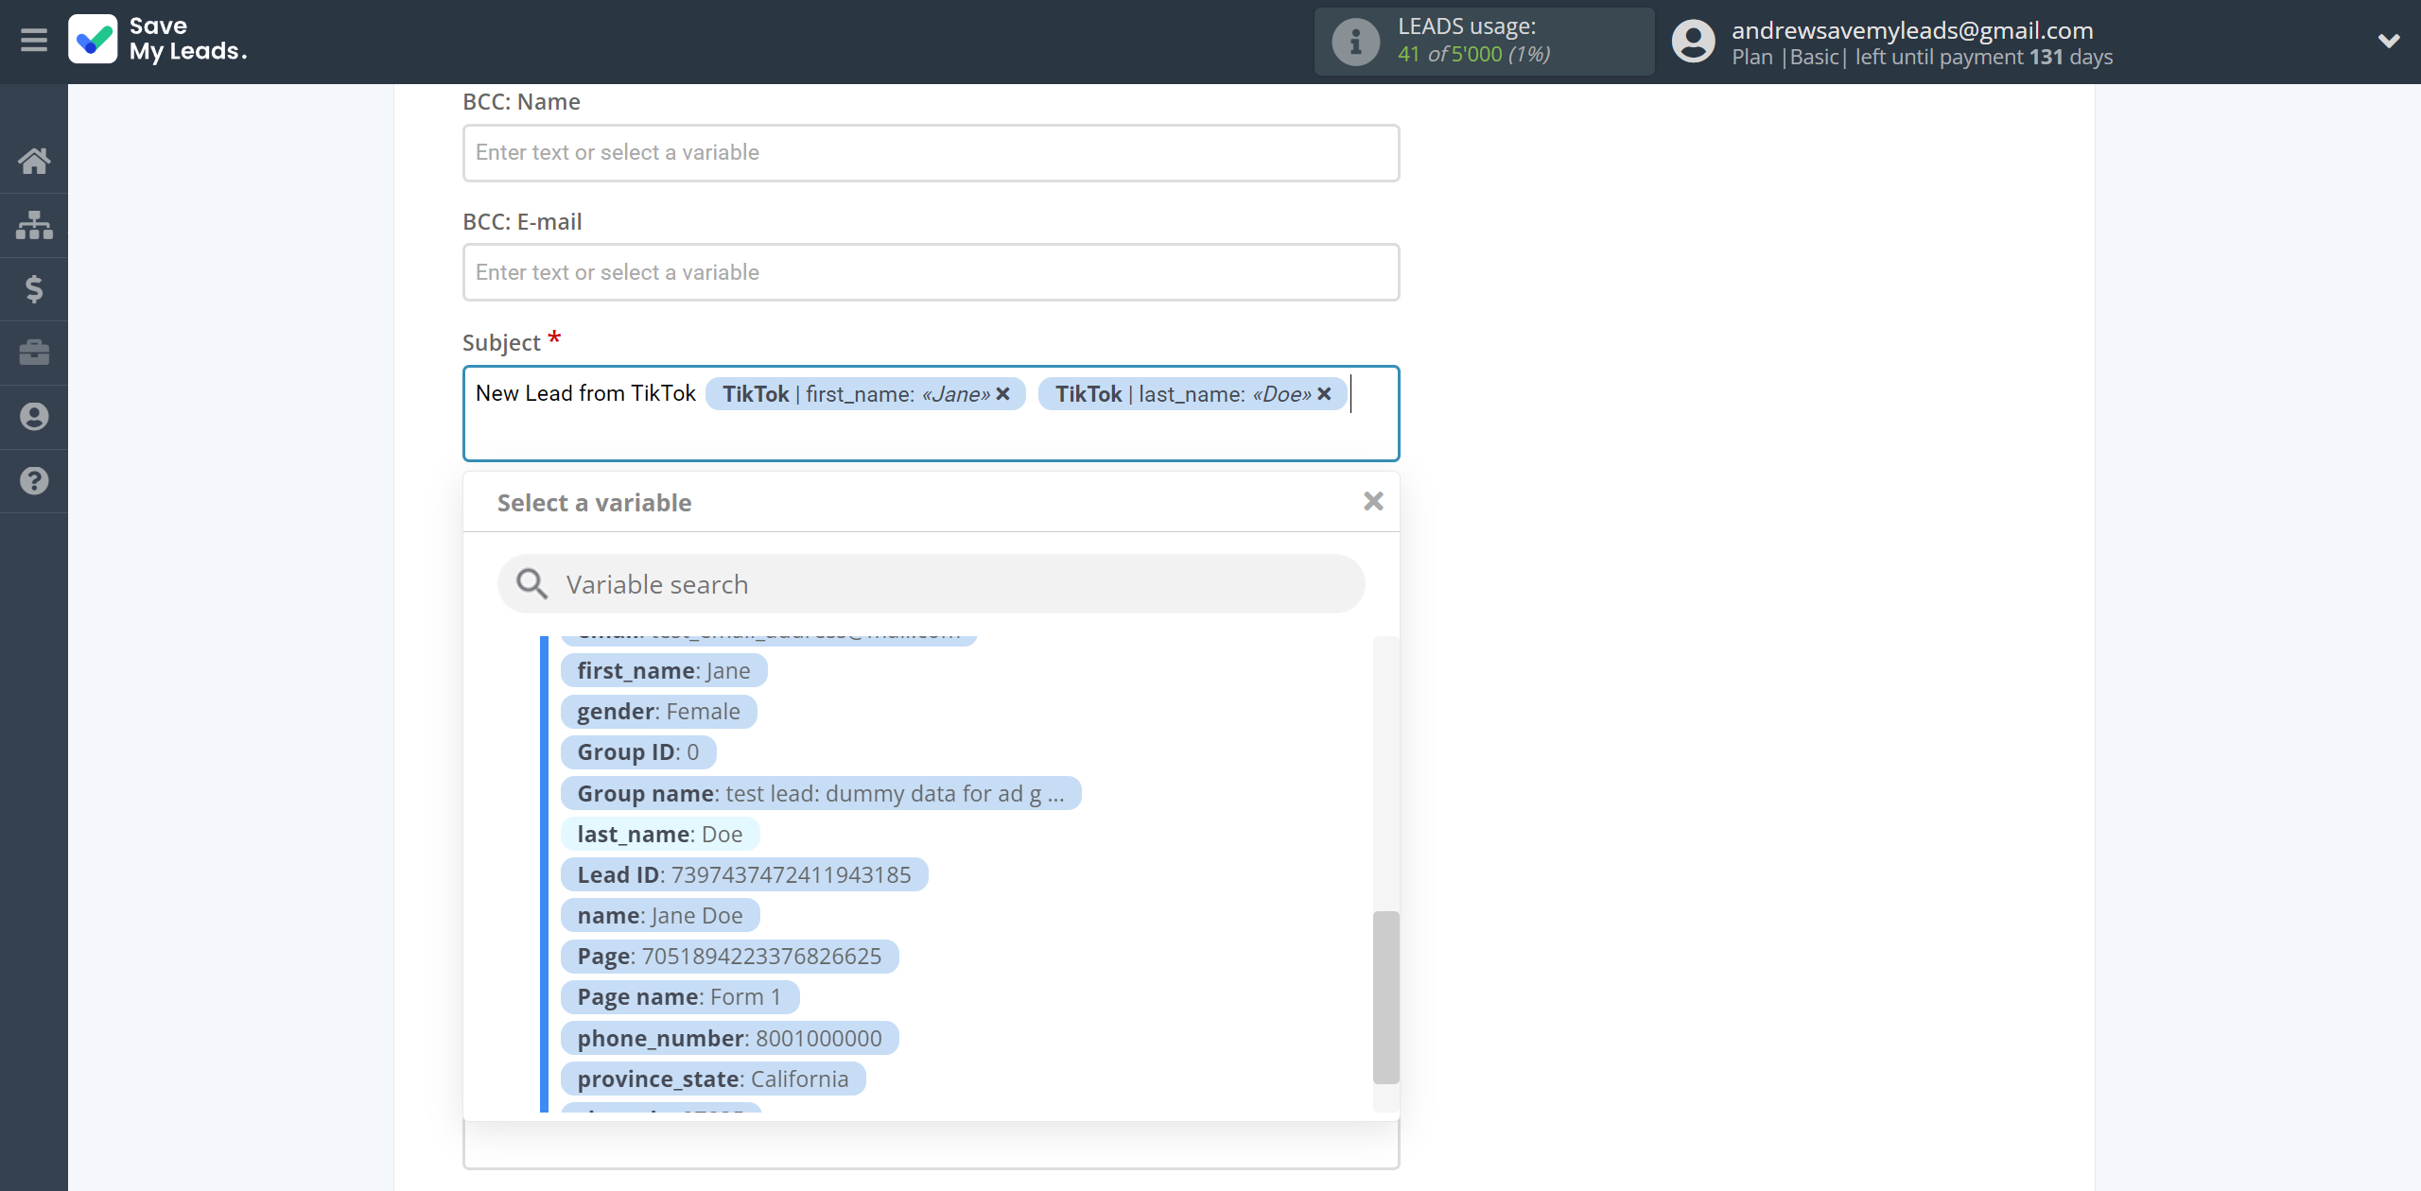Click the TikTok first_name tag in Subject
Image resolution: width=2421 pixels, height=1191 pixels.
pos(865,394)
